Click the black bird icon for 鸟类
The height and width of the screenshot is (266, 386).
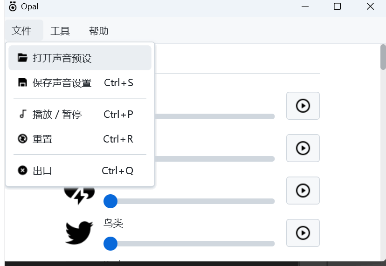coord(79,232)
